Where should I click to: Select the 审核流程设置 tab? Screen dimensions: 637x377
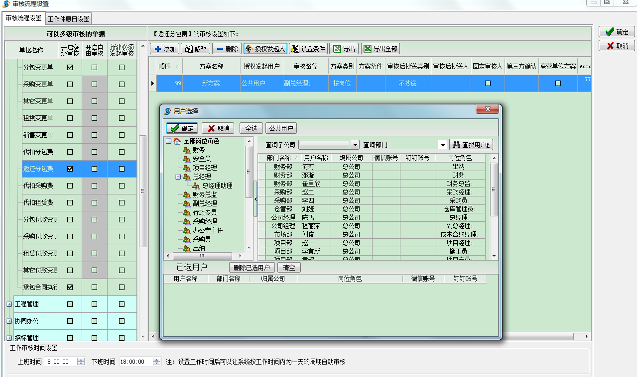point(23,18)
